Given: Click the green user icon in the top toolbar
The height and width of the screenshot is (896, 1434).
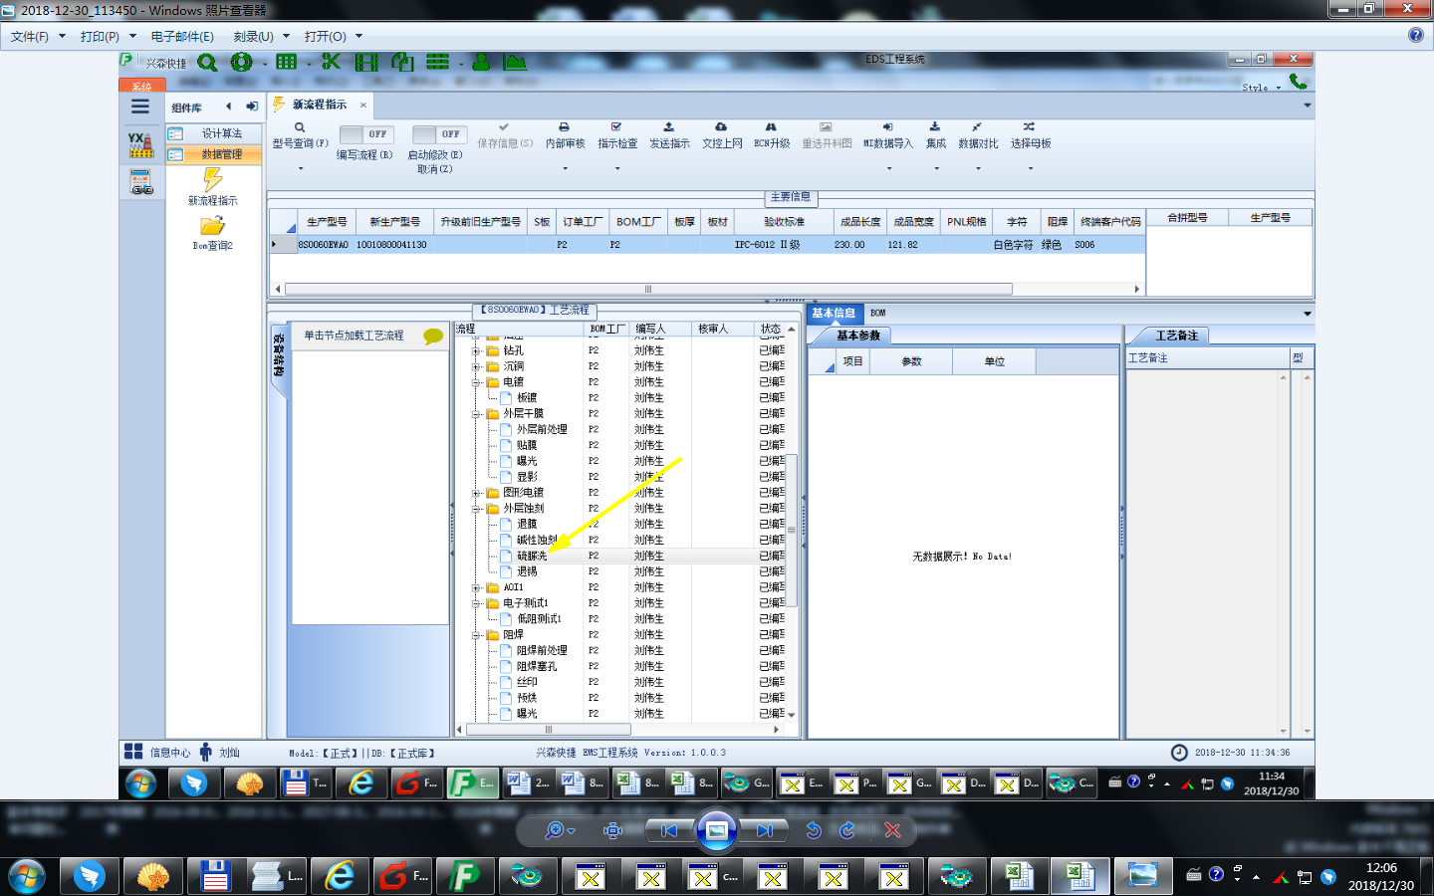Looking at the screenshot, I should point(481,62).
